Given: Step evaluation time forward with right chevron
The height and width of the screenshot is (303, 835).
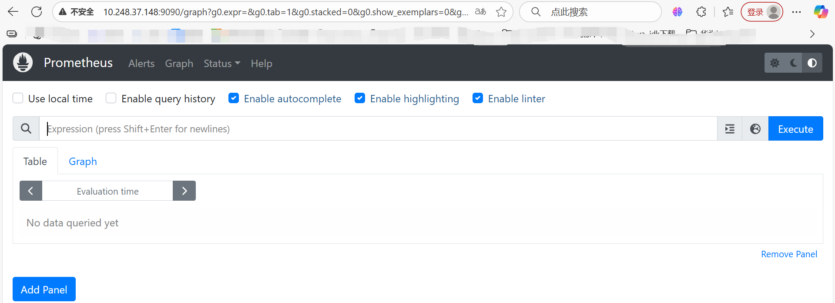Looking at the screenshot, I should [184, 191].
